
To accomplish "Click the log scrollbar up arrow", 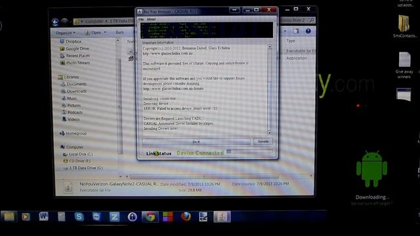I will (270, 47).
